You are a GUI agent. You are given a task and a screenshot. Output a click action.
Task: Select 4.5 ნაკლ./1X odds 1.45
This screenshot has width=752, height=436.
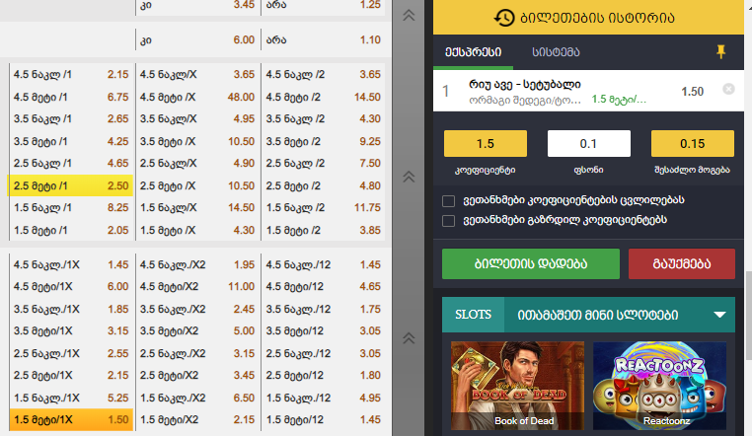(70, 265)
